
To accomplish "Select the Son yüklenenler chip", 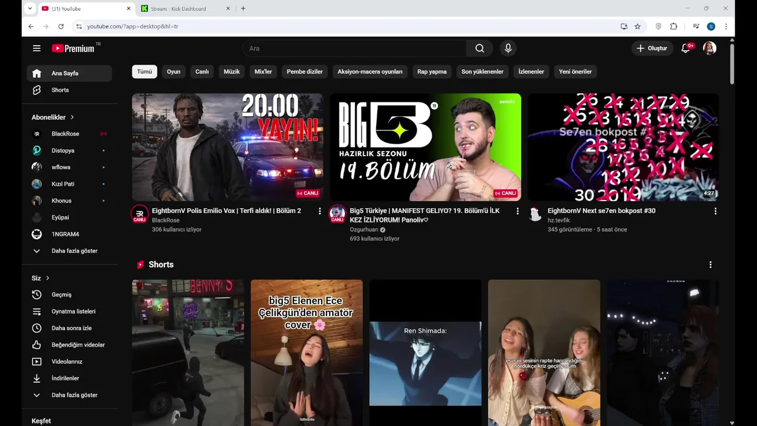I will point(483,72).
